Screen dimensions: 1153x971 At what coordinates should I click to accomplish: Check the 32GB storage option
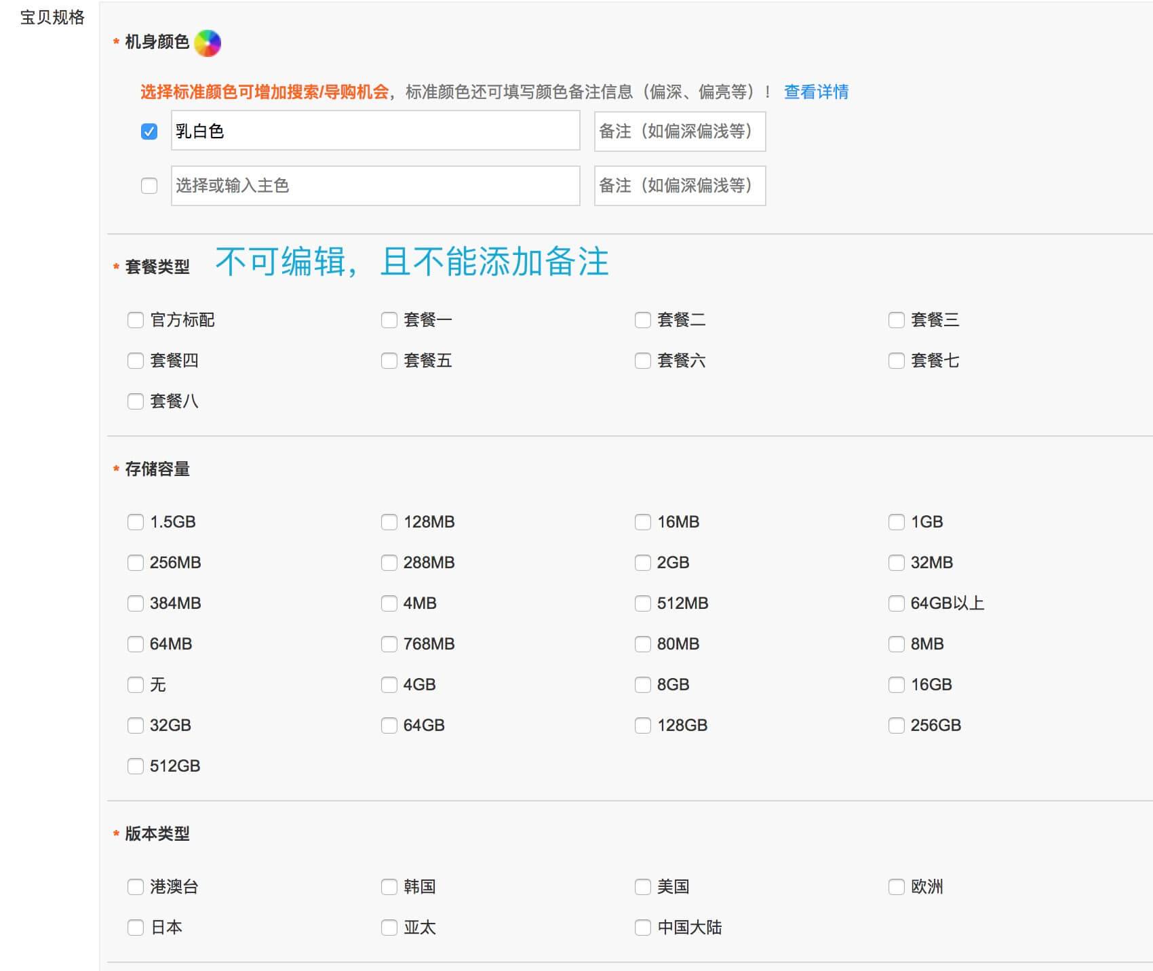136,725
